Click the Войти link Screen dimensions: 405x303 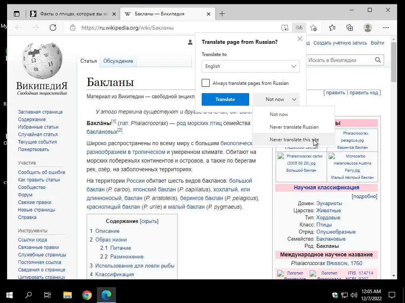click(377, 43)
